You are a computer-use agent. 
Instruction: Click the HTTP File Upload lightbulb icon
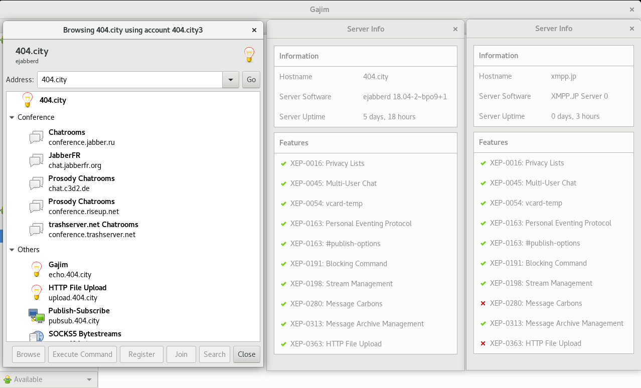tap(36, 292)
